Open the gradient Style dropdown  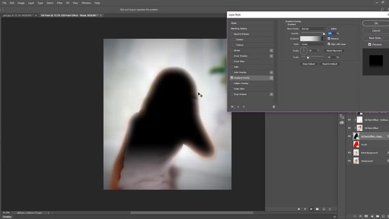(x=313, y=44)
